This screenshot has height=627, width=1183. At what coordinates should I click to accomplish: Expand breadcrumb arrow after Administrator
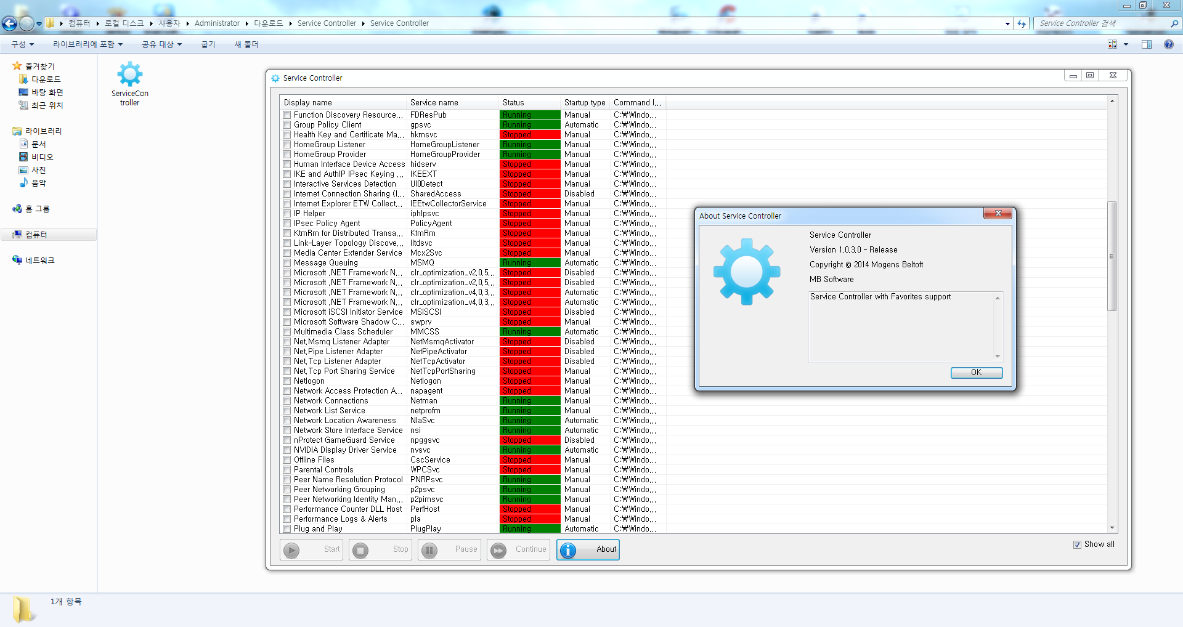pos(246,23)
